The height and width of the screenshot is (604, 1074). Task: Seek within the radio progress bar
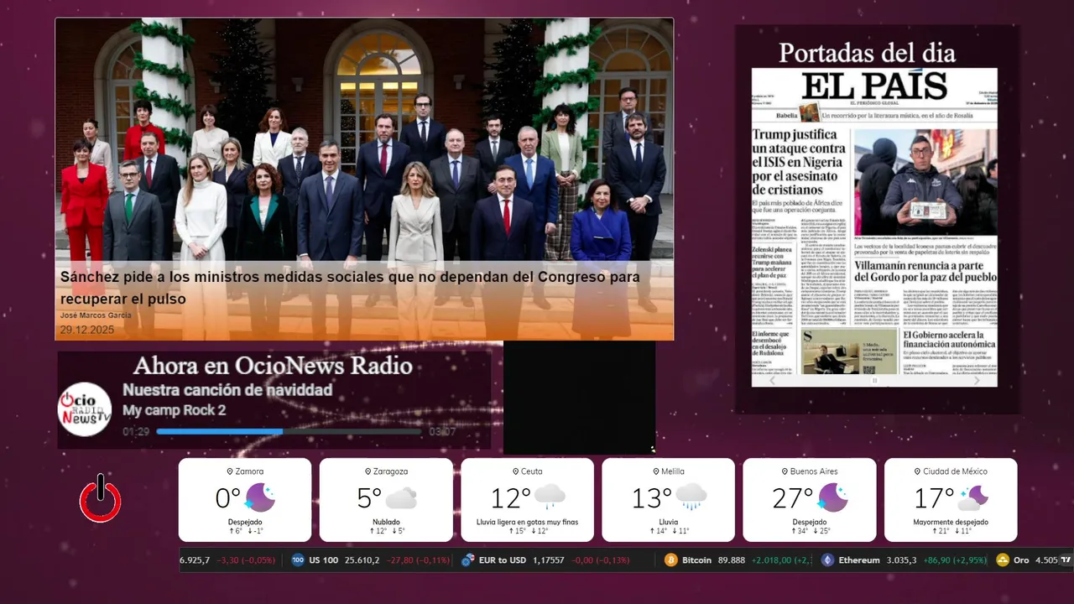[289, 432]
